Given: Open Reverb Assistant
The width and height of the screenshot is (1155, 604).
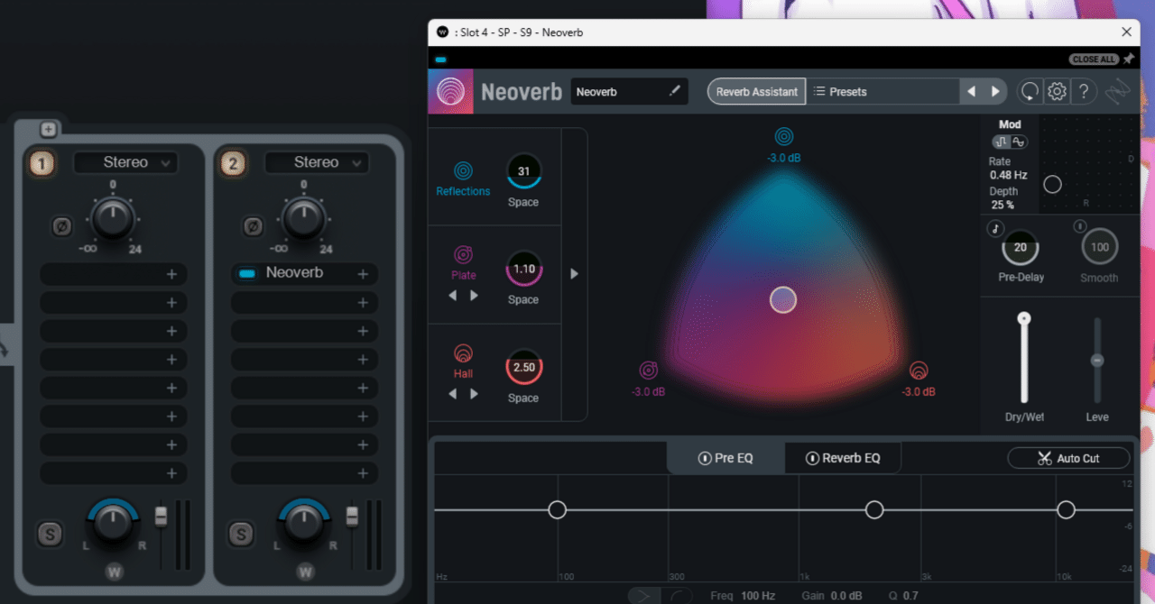Looking at the screenshot, I should tap(756, 91).
